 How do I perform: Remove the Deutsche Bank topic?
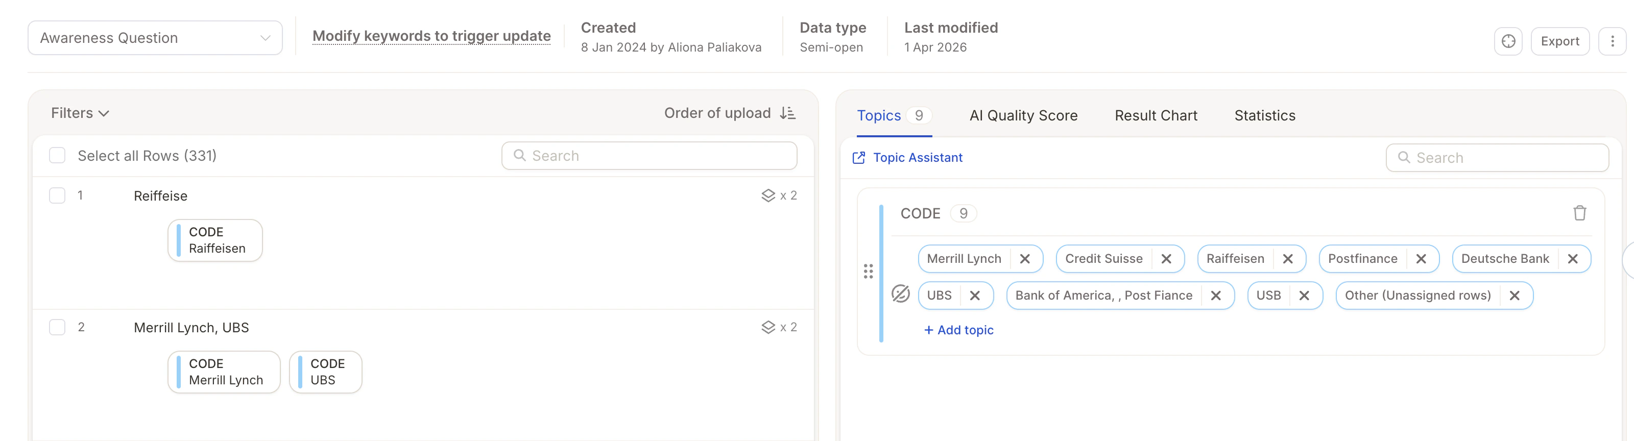coord(1573,258)
